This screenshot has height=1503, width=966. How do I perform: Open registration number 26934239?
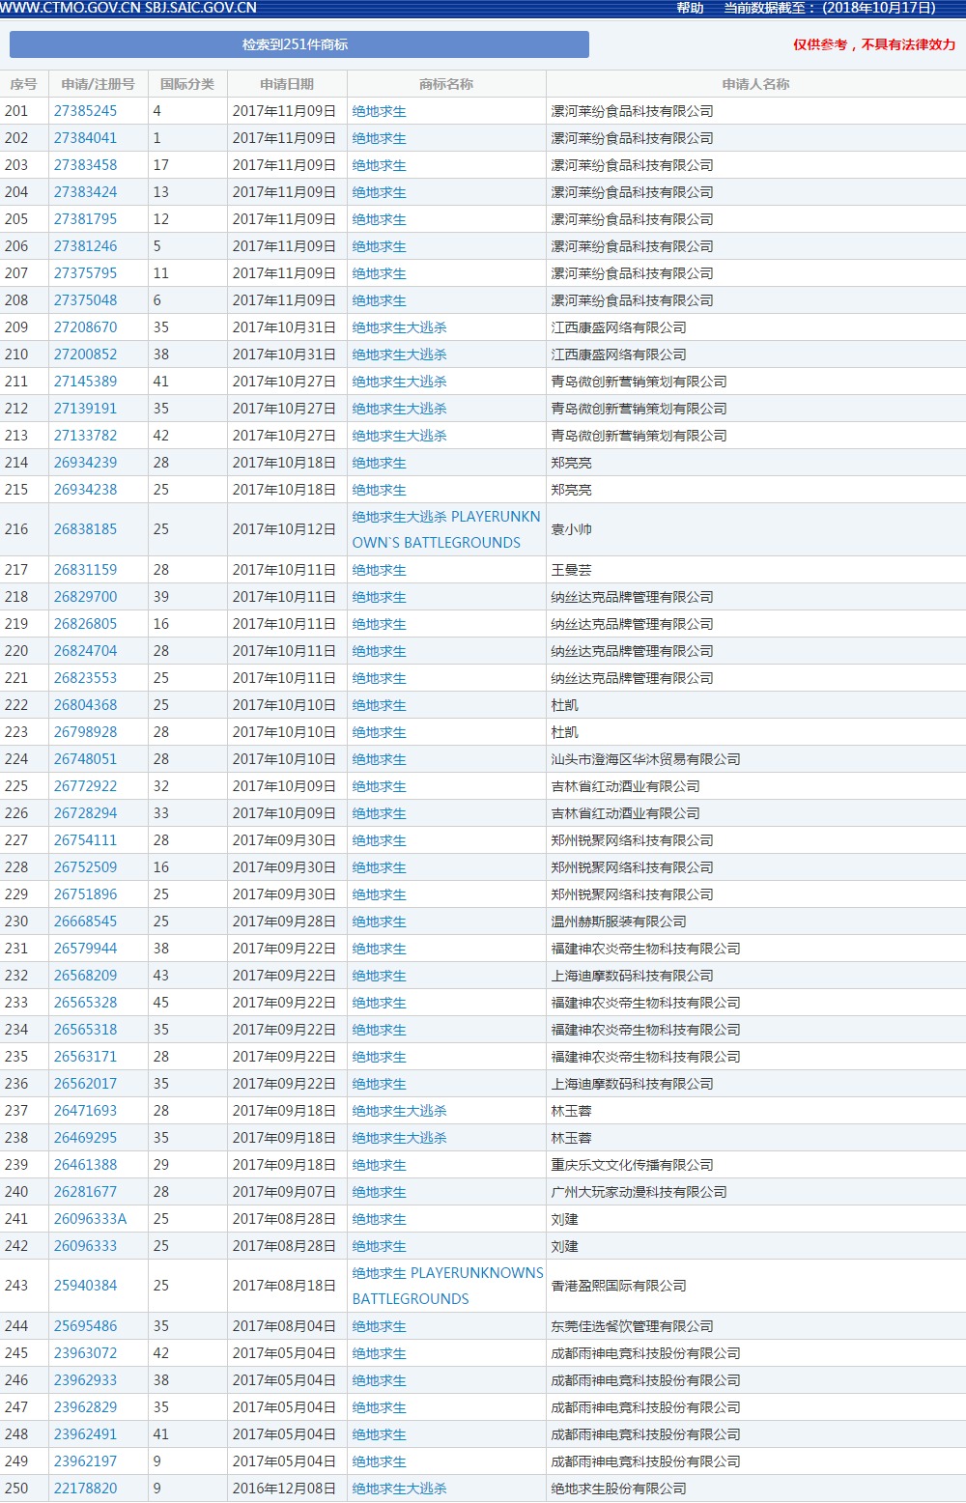point(85,463)
